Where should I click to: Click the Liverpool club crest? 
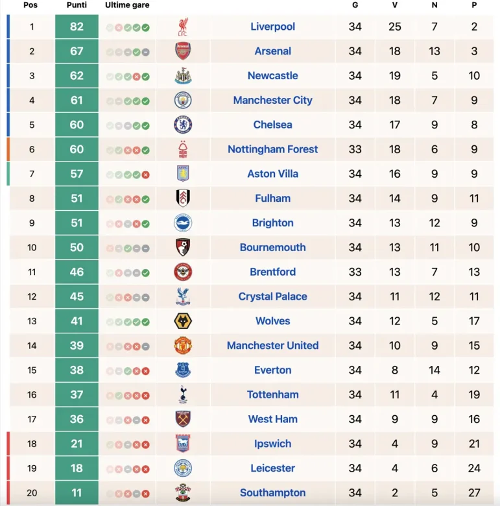tap(183, 27)
